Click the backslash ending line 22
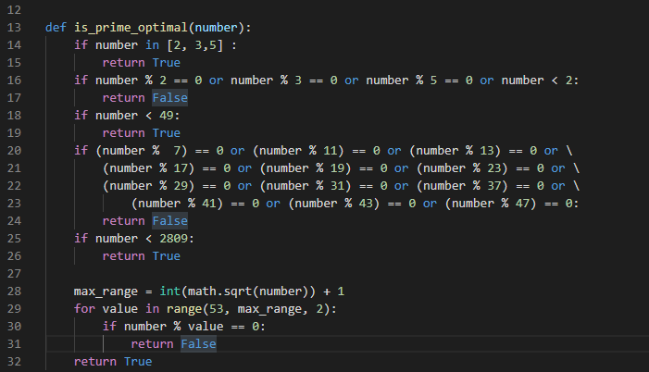The width and height of the screenshot is (649, 372). click(x=576, y=186)
